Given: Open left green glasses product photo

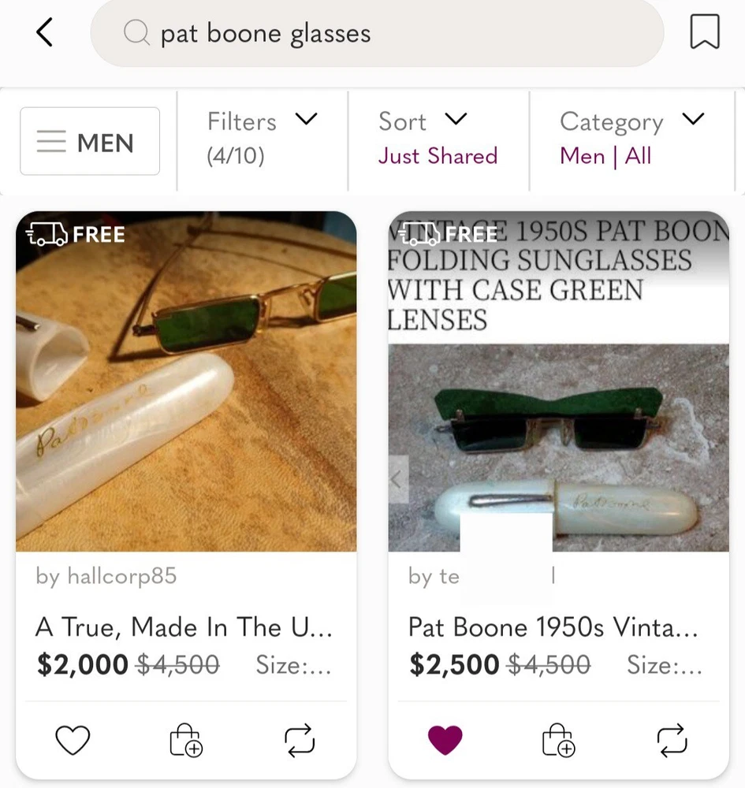Looking at the screenshot, I should click(x=186, y=381).
